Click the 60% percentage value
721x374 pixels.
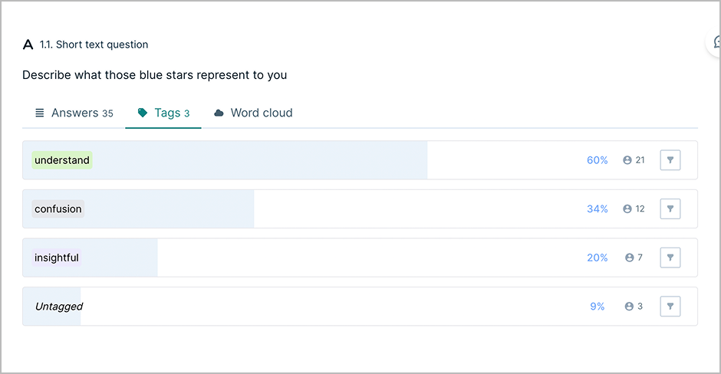pos(597,160)
